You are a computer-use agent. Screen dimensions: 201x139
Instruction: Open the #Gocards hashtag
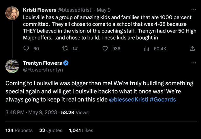pos(163,99)
